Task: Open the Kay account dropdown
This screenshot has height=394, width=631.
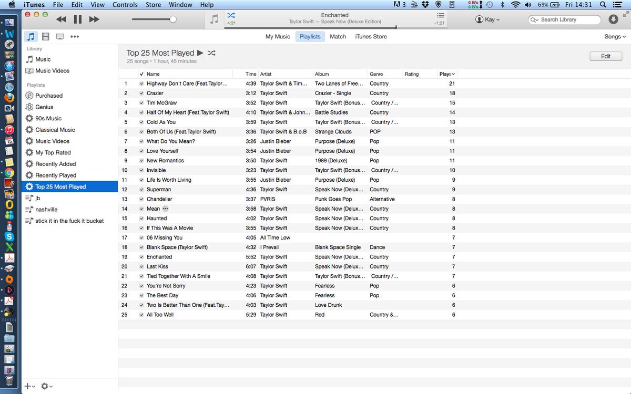Action: pyautogui.click(x=487, y=19)
